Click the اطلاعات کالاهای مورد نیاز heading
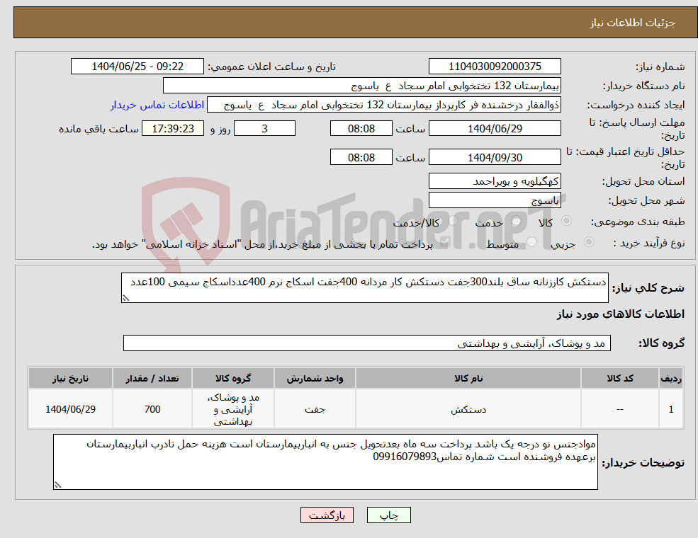Screen dimensions: 698x538 [621, 314]
